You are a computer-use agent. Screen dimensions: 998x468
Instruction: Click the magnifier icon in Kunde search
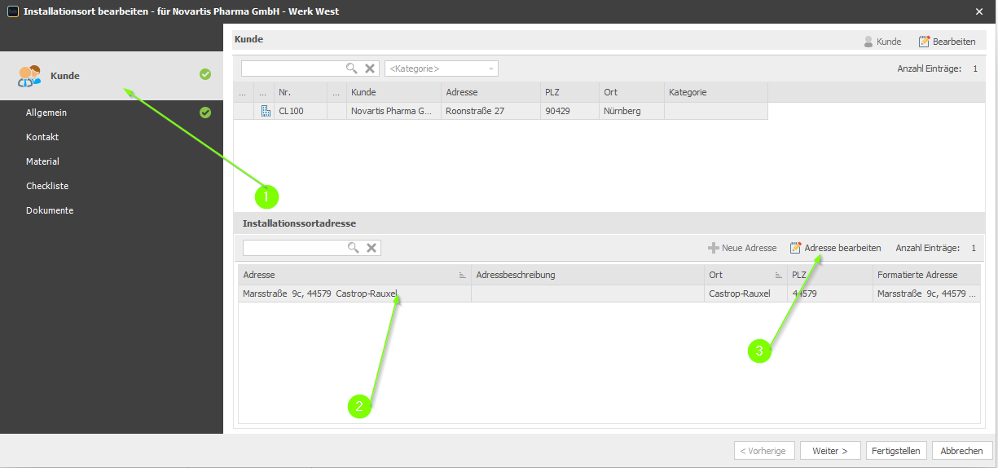[352, 68]
